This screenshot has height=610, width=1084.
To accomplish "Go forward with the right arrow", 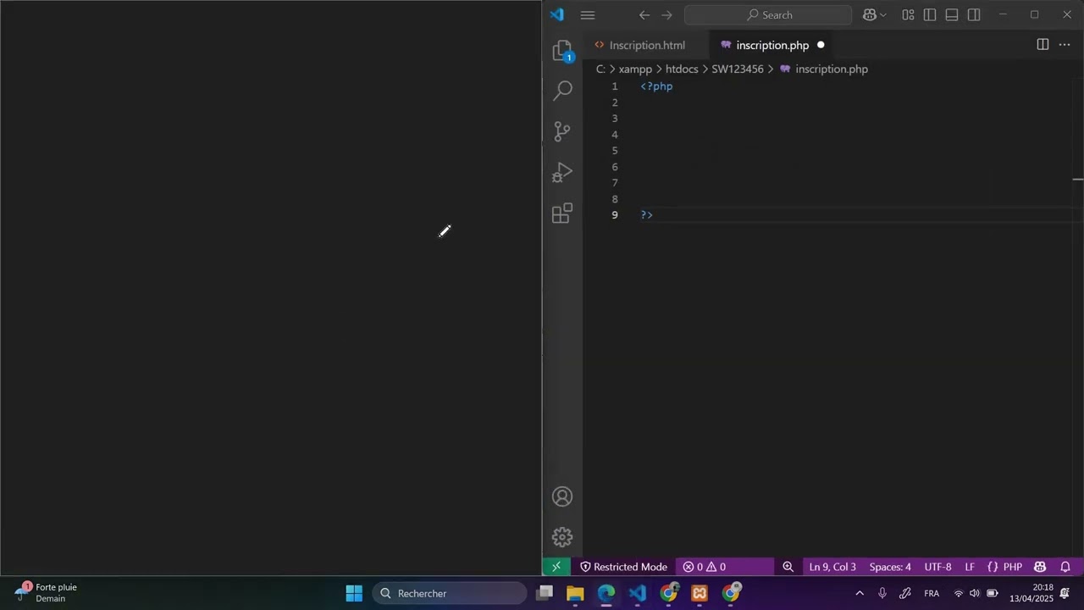I will 667,14.
